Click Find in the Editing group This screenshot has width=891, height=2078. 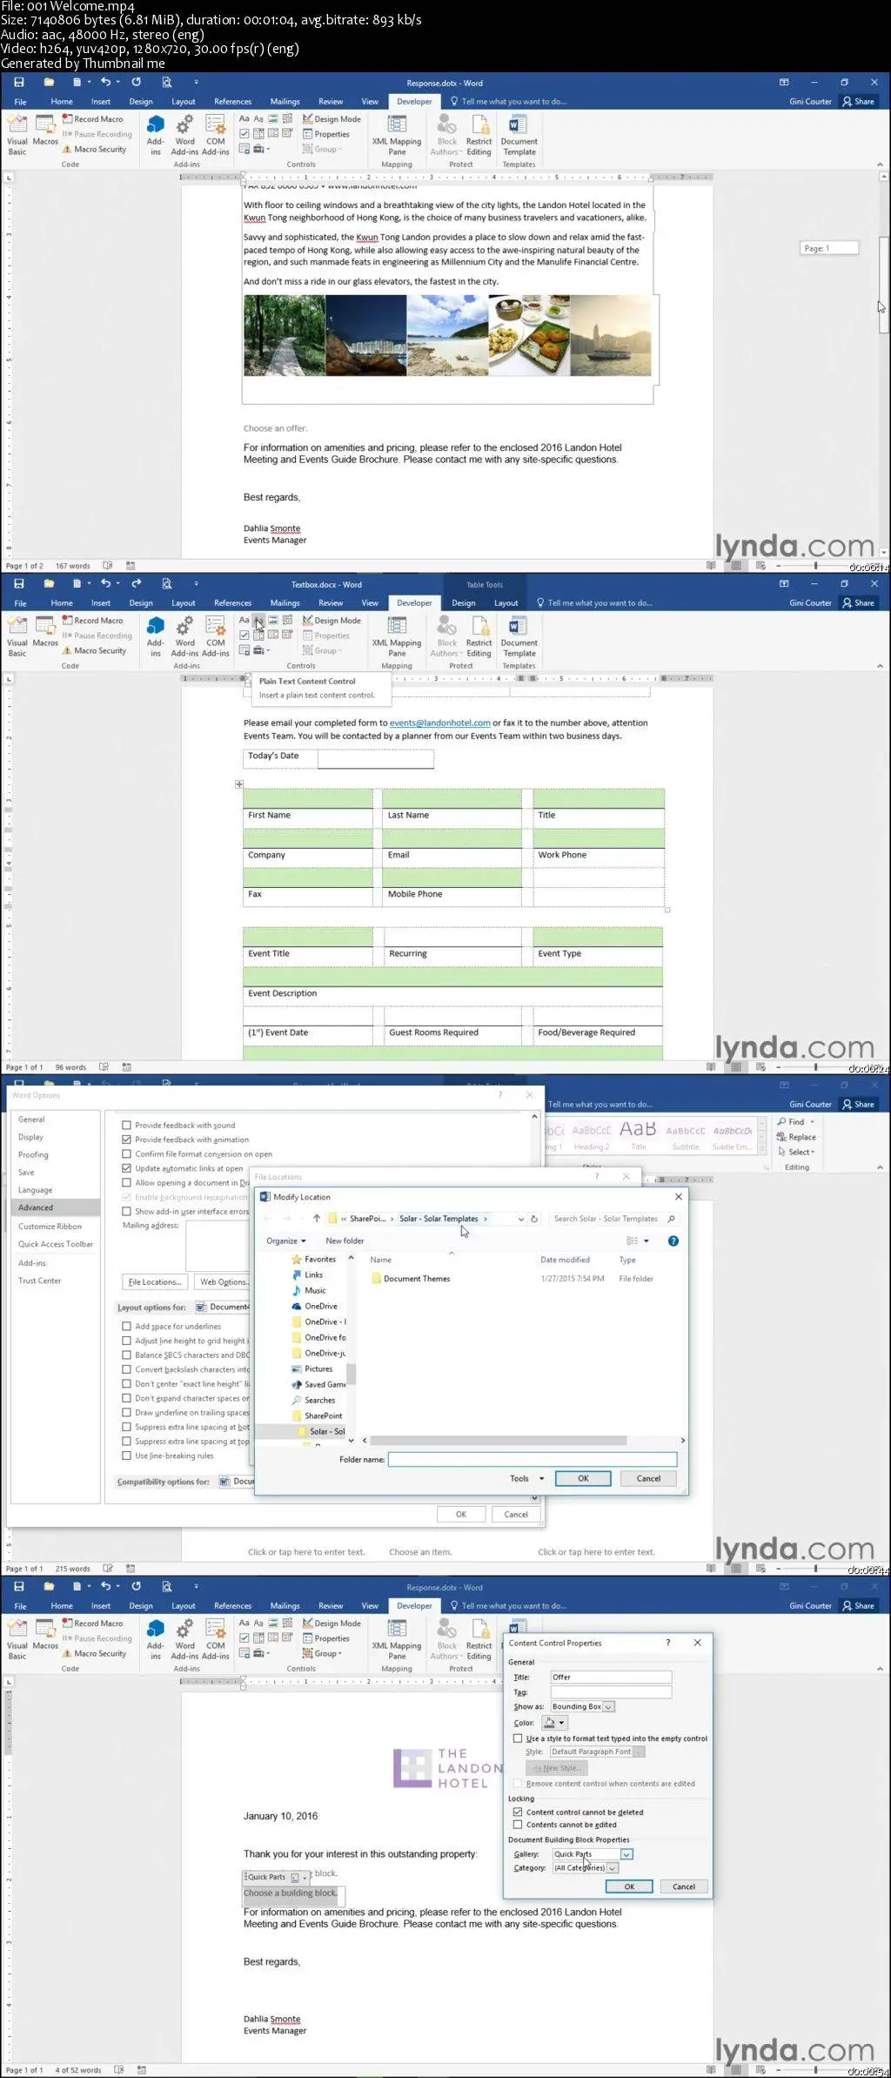[795, 1121]
